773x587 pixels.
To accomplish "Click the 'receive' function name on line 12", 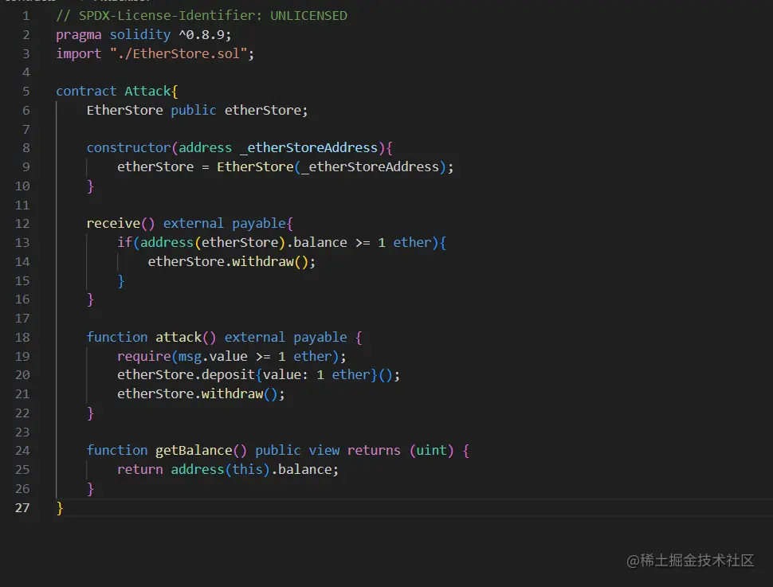I will [x=113, y=224].
